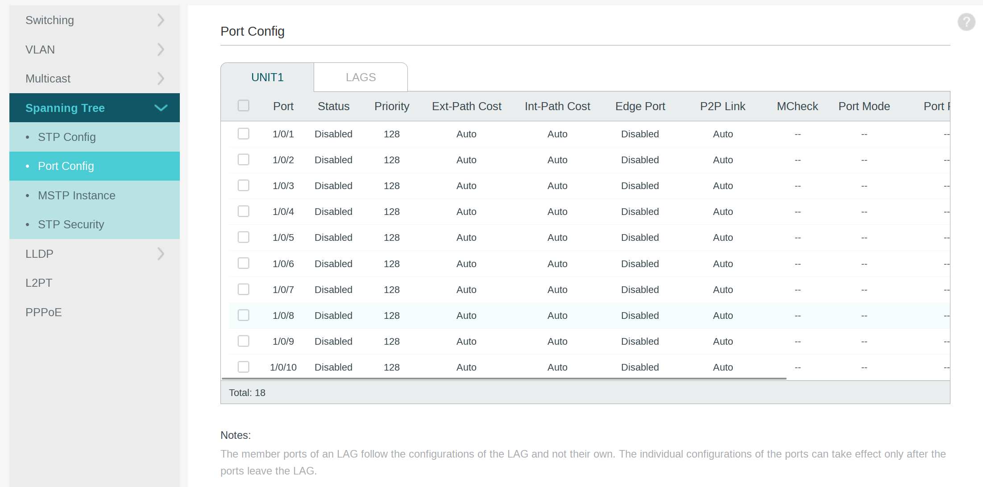This screenshot has height=487, width=983.
Task: Open the LLDP menu
Action: [95, 254]
